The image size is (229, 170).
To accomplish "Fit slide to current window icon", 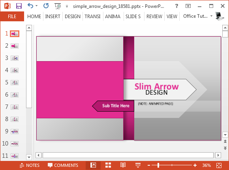I will pos(219,165).
